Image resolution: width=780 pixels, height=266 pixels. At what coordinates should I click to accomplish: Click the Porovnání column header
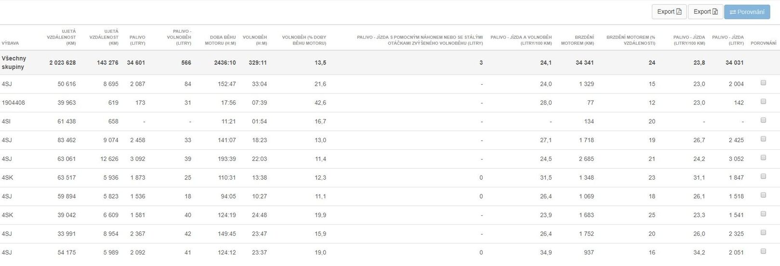point(763,43)
